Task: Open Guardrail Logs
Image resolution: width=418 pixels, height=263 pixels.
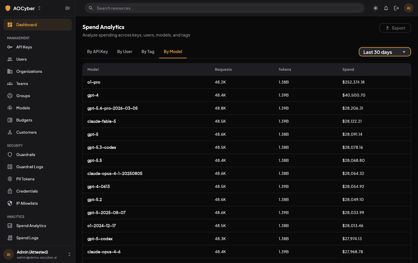Action: (x=38, y=167)
